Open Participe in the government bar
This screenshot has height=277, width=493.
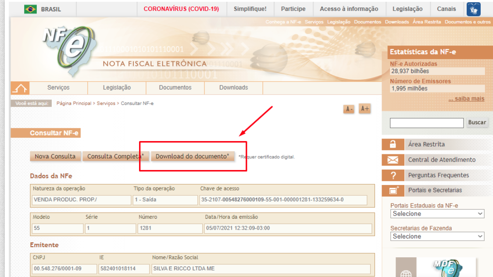(293, 9)
